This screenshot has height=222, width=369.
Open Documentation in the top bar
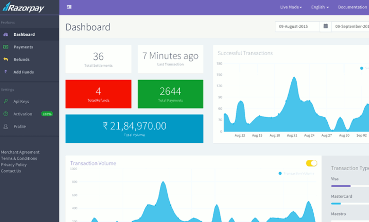click(352, 7)
